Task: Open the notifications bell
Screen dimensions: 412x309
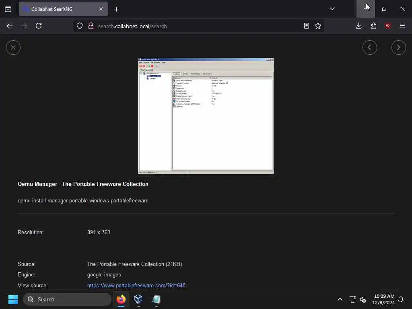Action: 401,299
